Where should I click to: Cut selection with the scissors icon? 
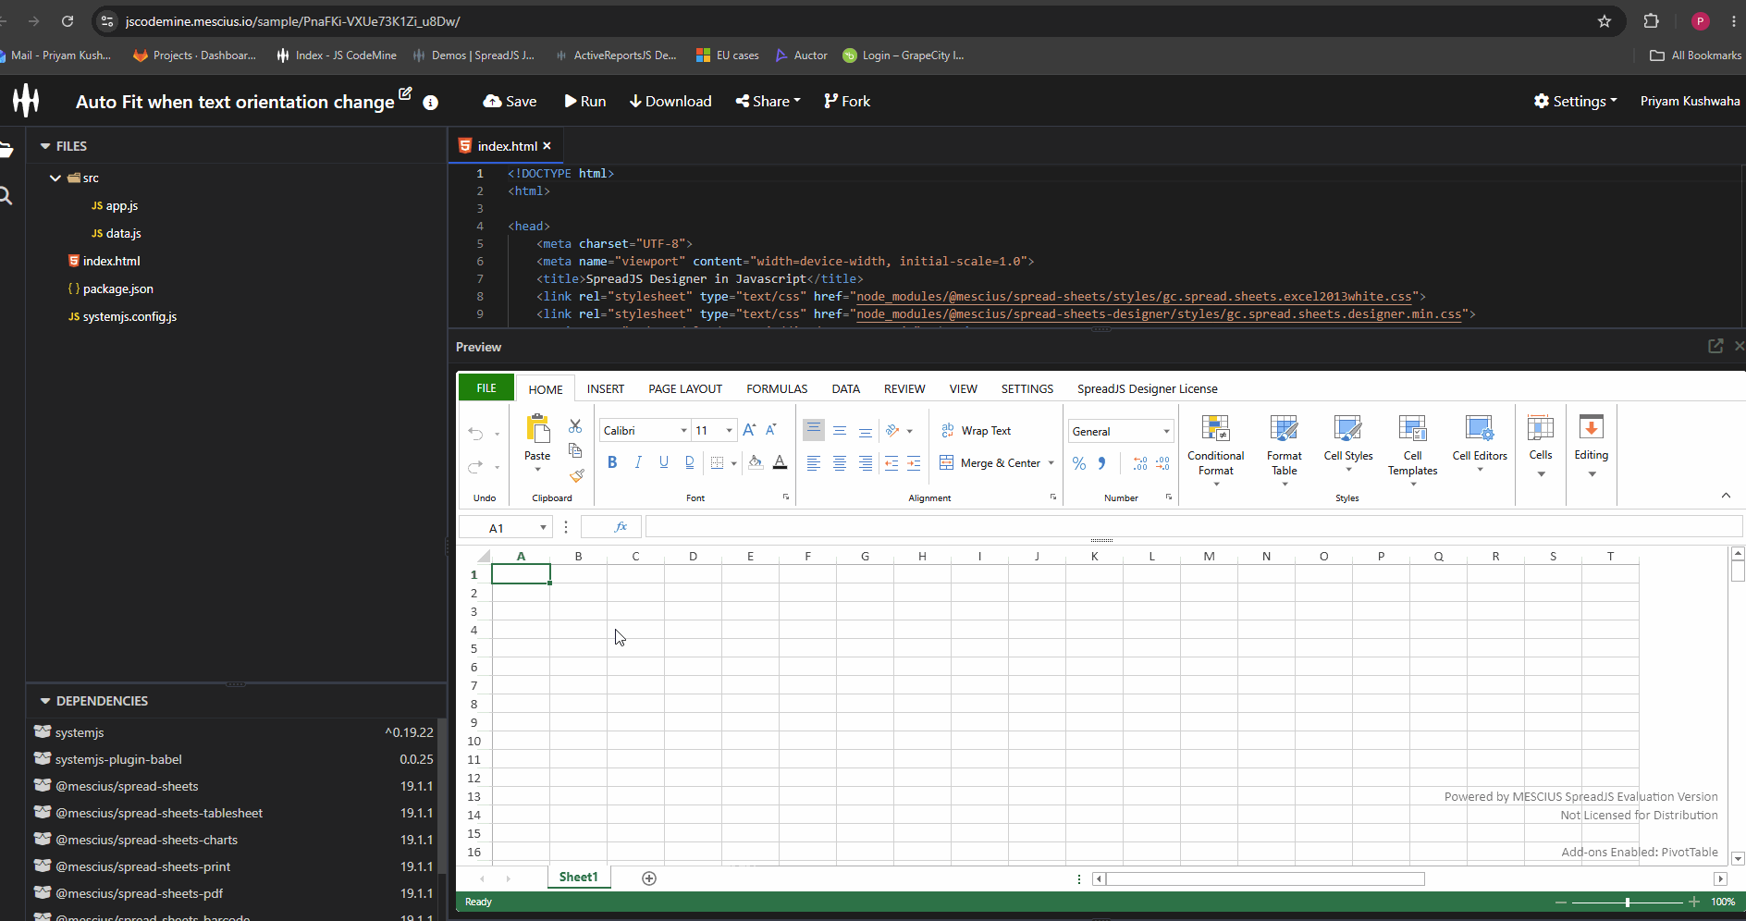tap(575, 426)
